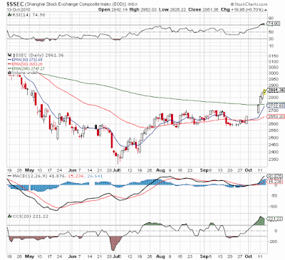Click the EMA(10) 2732.68 legend entry
The image size is (285, 260).
[27, 60]
